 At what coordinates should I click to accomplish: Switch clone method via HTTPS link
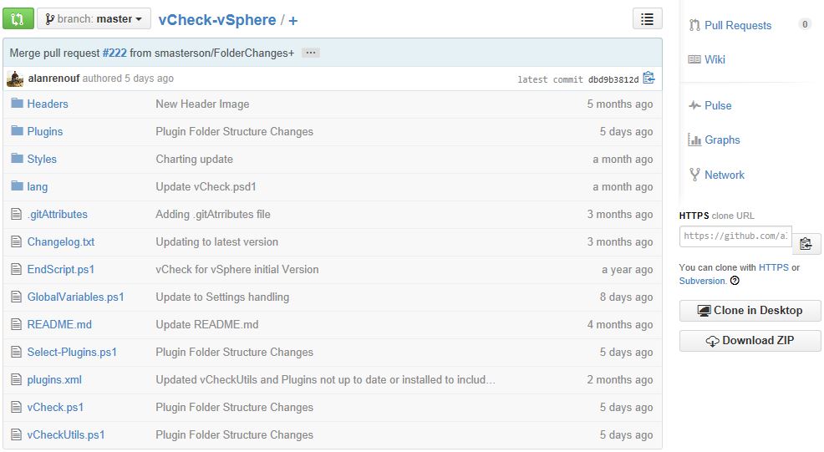tap(774, 267)
